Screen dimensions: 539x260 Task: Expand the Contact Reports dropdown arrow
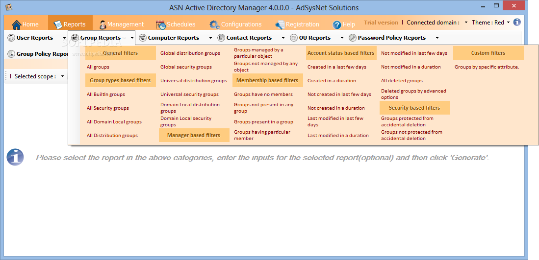point(283,38)
